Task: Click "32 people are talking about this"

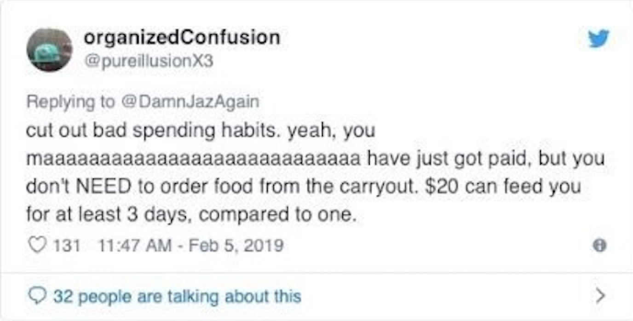Action: [177, 295]
